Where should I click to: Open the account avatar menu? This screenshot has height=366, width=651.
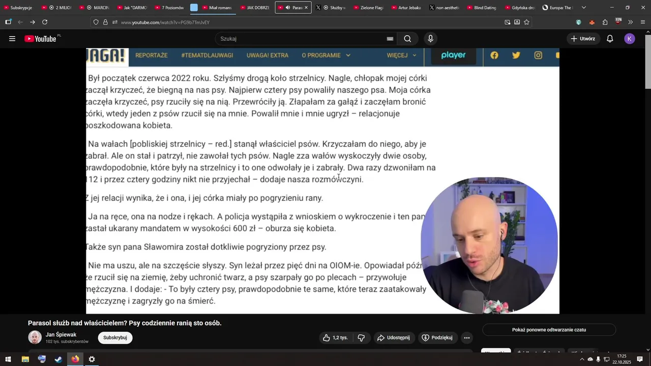point(630,39)
